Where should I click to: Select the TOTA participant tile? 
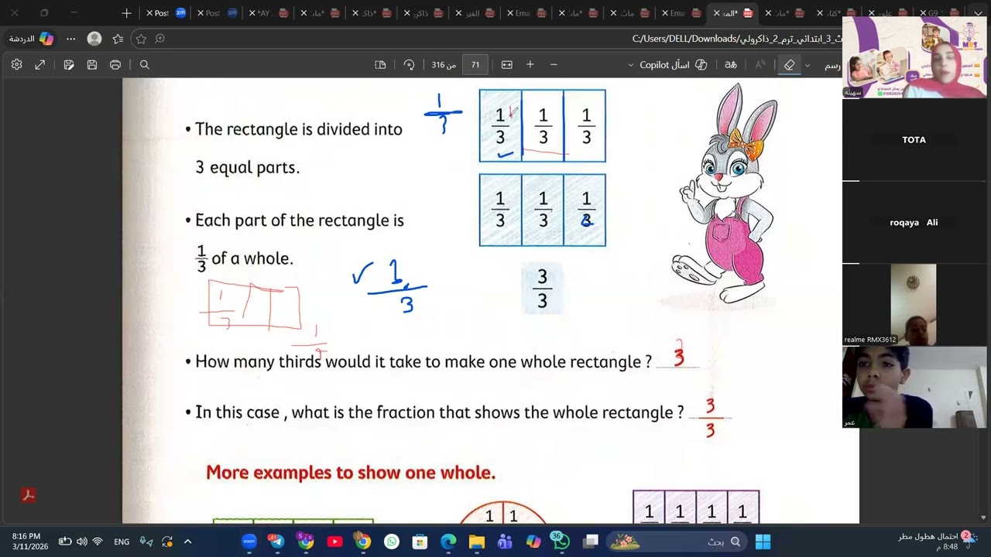(914, 140)
